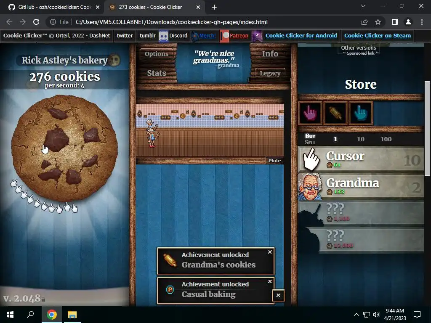Open Cookie Clicker for Android link
Image resolution: width=431 pixels, height=323 pixels.
[301, 36]
